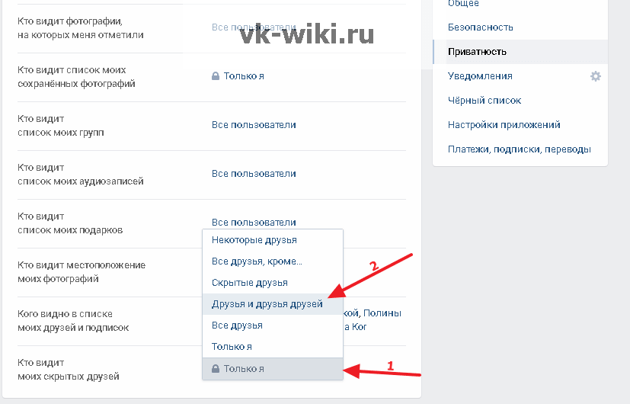Choose 'Некоторые друзья' in the dropdown
The image size is (630, 404).
pyautogui.click(x=273, y=240)
